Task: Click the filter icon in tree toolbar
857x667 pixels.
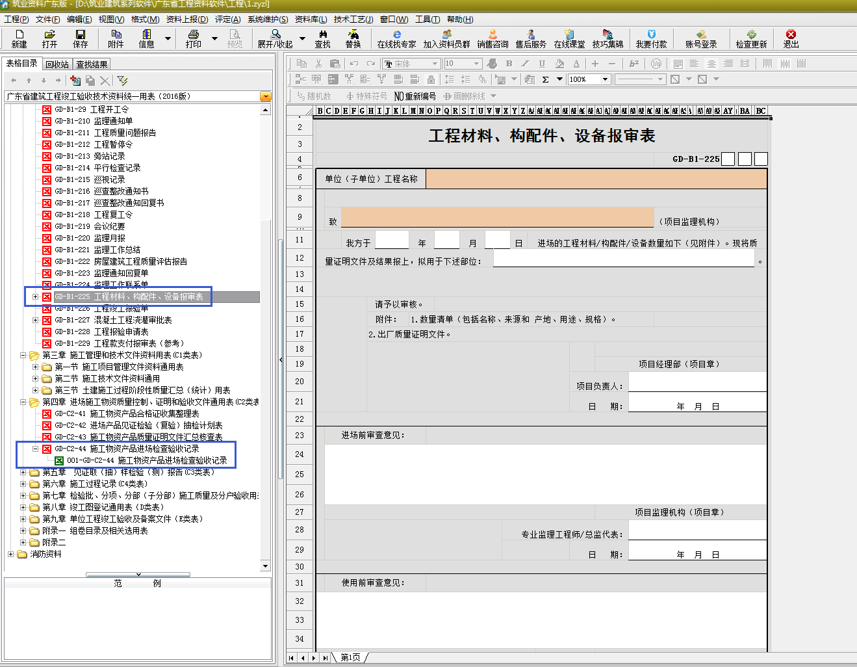Action: click(122, 80)
